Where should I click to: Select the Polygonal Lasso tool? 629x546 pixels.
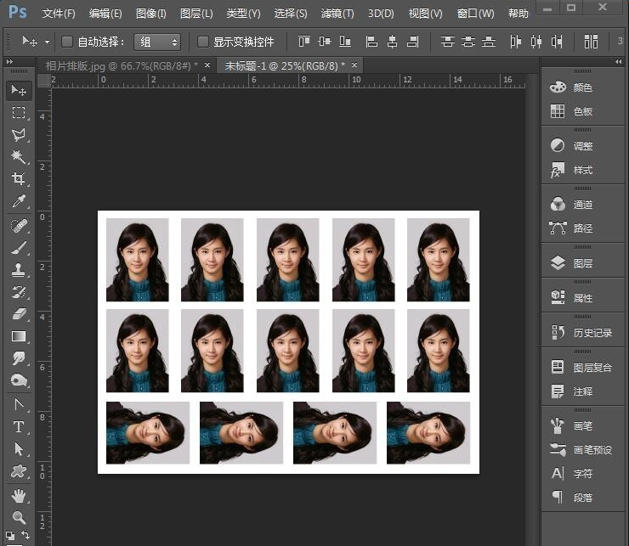point(19,135)
